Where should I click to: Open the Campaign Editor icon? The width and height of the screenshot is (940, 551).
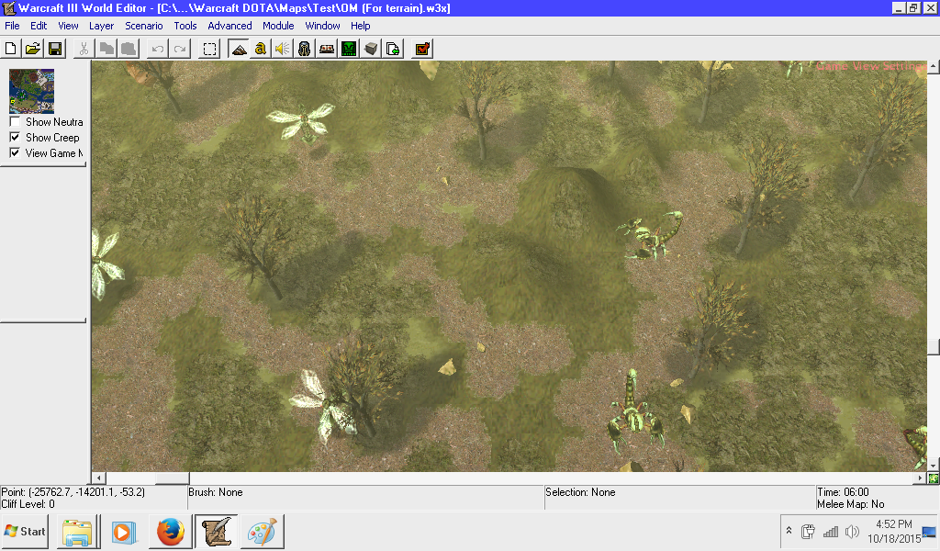pyautogui.click(x=327, y=49)
